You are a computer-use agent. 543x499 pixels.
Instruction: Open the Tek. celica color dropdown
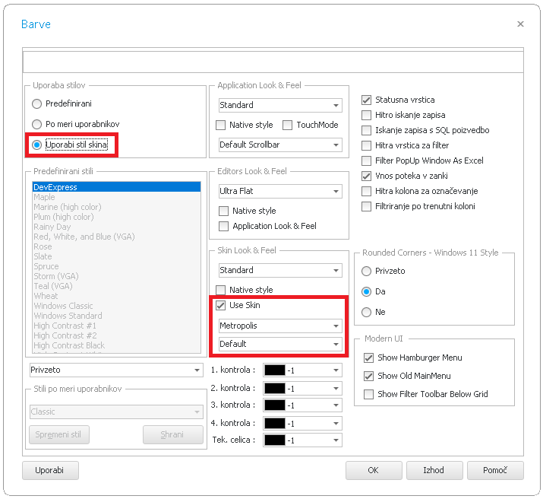[336, 440]
